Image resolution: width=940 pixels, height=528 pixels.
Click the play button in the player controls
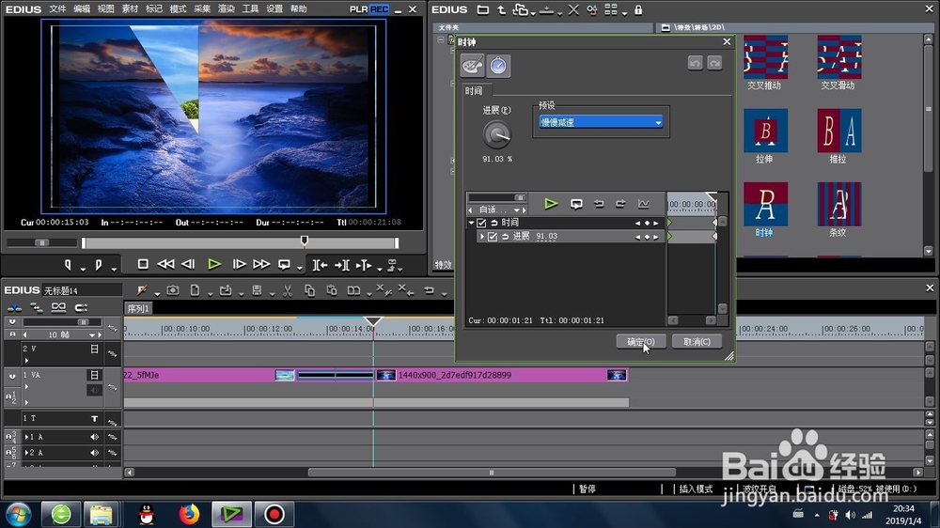pyautogui.click(x=214, y=264)
